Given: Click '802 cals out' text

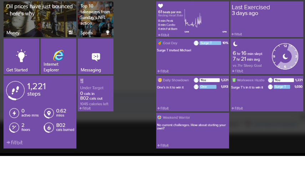Looking at the screenshot, I should (91, 98).
